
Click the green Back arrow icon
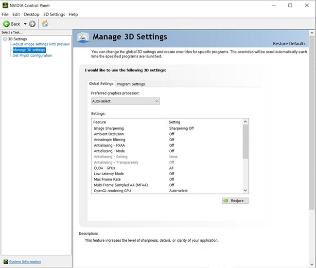pos(6,24)
